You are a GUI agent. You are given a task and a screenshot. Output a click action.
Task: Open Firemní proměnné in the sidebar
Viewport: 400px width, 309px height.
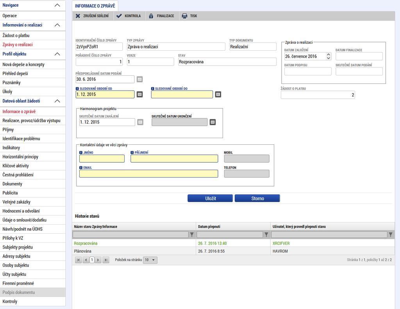pos(33,283)
